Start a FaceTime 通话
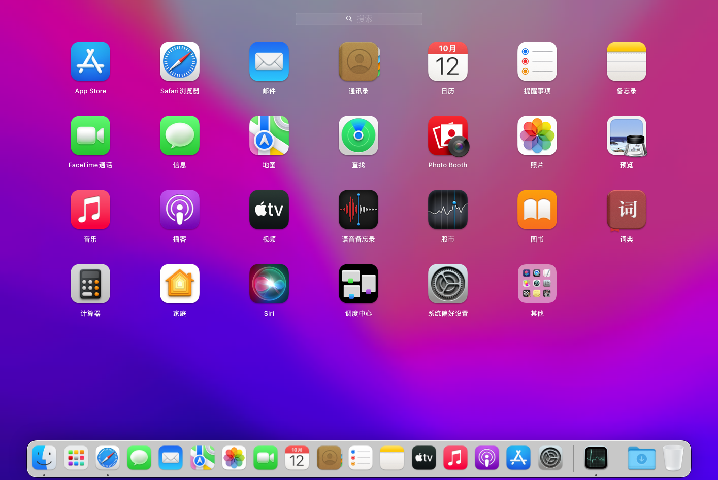 90,135
